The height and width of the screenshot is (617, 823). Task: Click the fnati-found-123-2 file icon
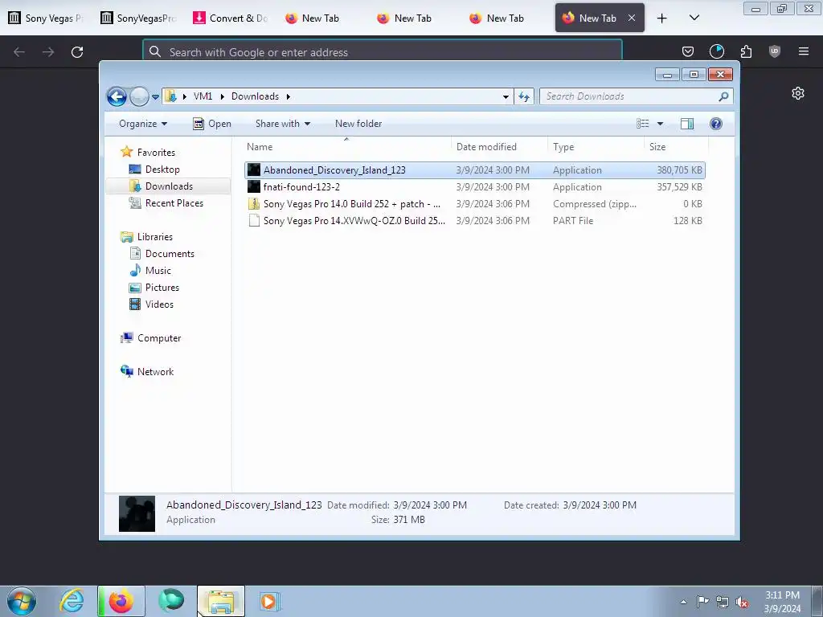click(254, 186)
